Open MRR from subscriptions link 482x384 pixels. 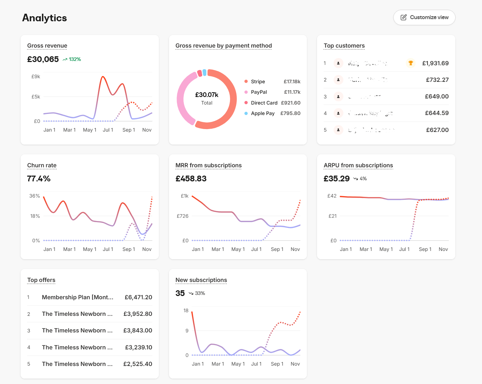click(208, 165)
